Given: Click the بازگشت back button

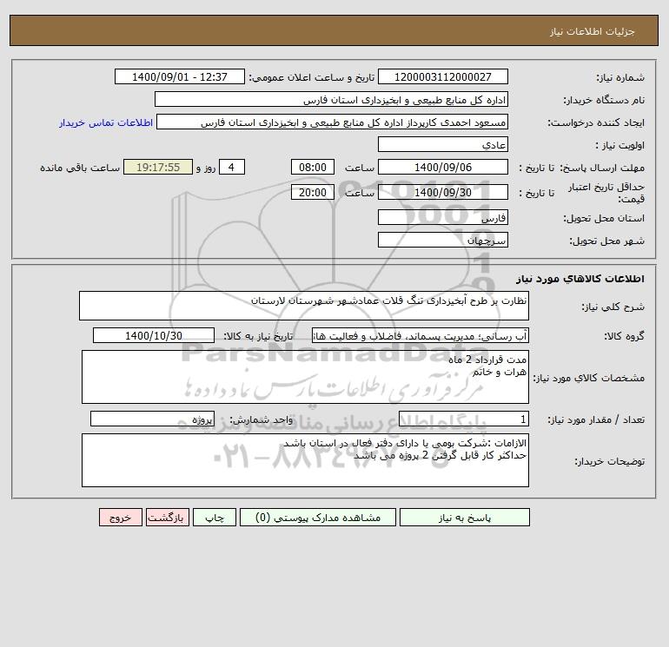Looking at the screenshot, I should (x=167, y=518).
